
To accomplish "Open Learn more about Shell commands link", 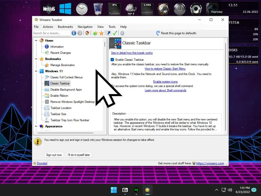I will 165,90.
